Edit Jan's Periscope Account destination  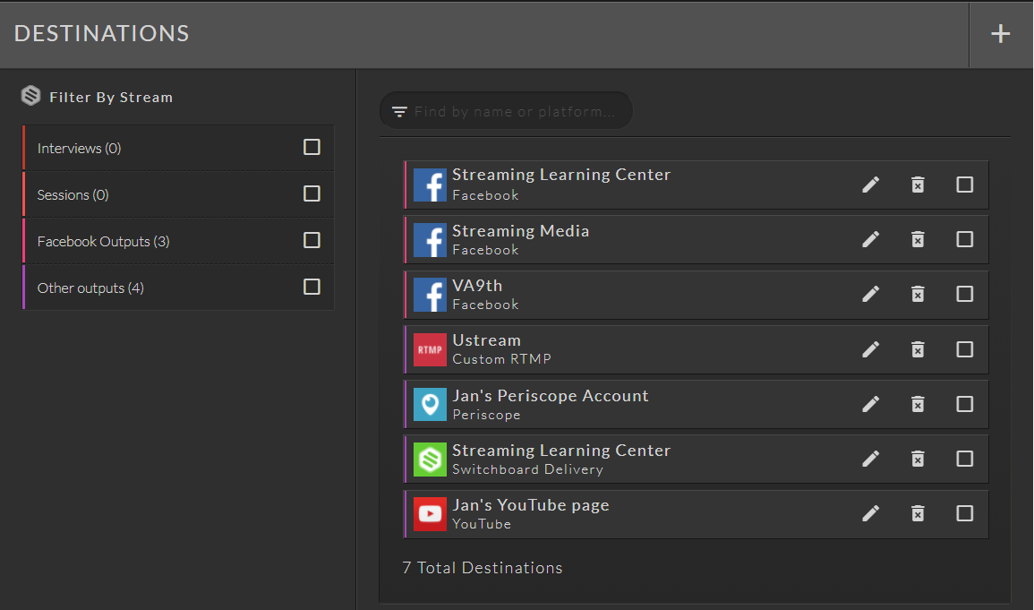coord(870,404)
